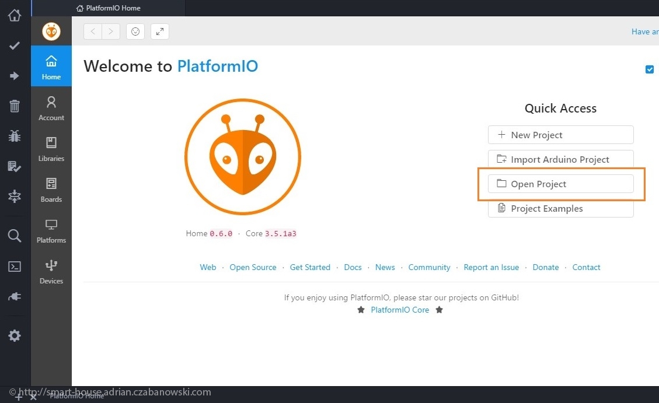
Task: Go forward with the right chevron button
Action: [111, 31]
